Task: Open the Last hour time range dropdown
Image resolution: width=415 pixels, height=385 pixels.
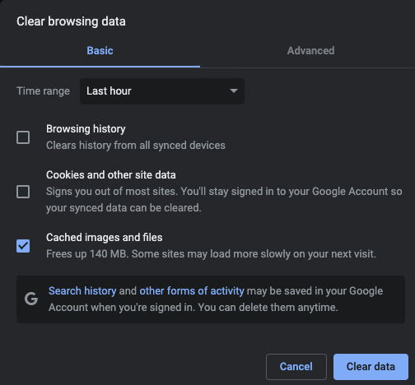Action: coord(162,91)
